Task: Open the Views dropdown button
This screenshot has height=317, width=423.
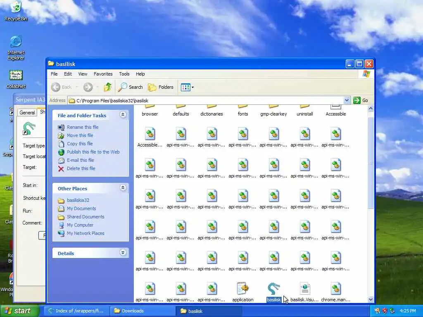Action: coord(187,87)
